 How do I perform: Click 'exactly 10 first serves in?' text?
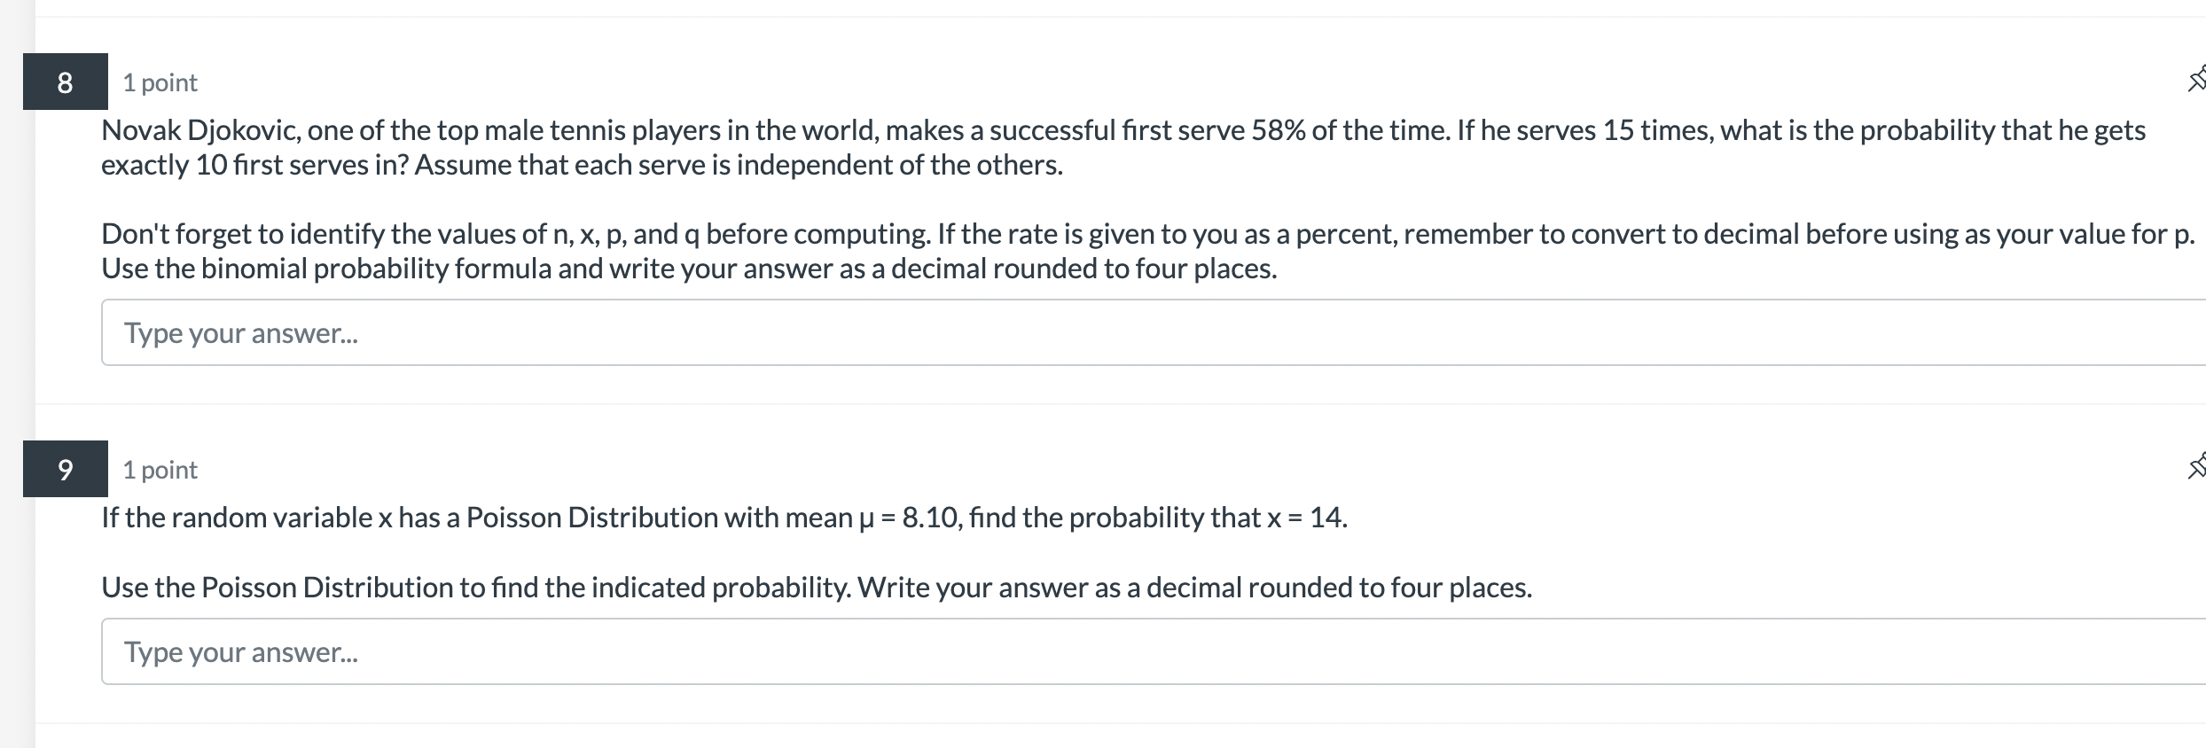(x=254, y=165)
